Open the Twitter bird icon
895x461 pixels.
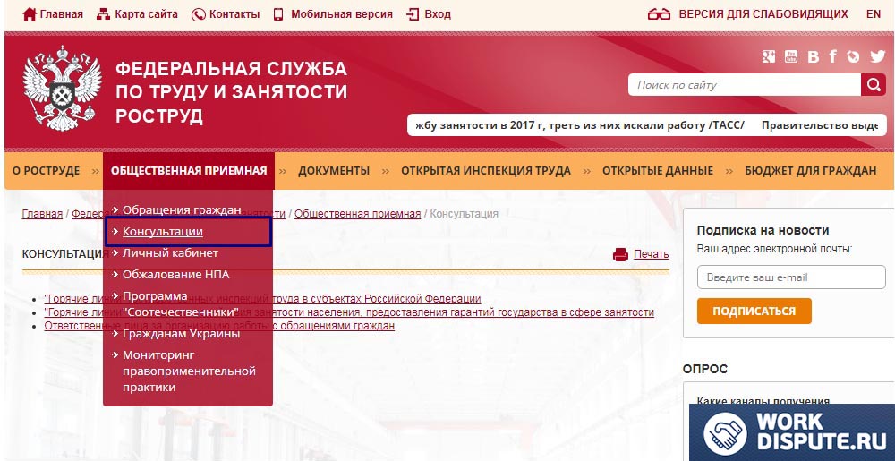tap(877, 56)
